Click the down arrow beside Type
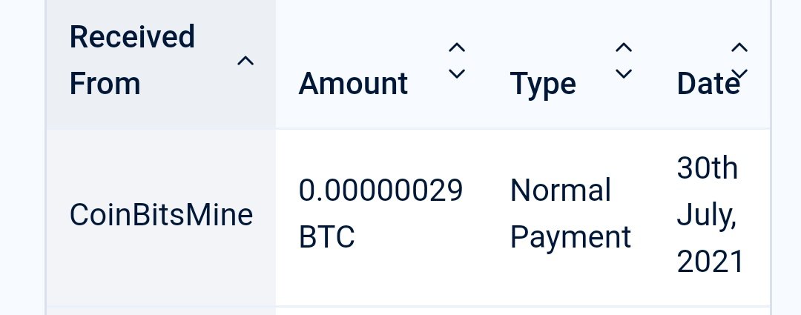This screenshot has width=801, height=315. click(624, 73)
